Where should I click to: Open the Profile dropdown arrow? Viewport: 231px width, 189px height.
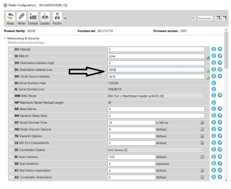click(65, 18)
